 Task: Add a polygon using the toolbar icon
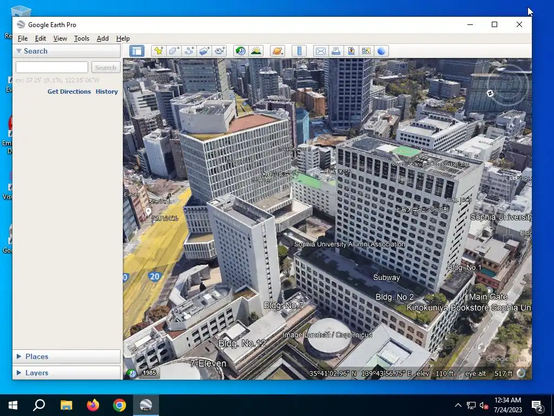(174, 51)
